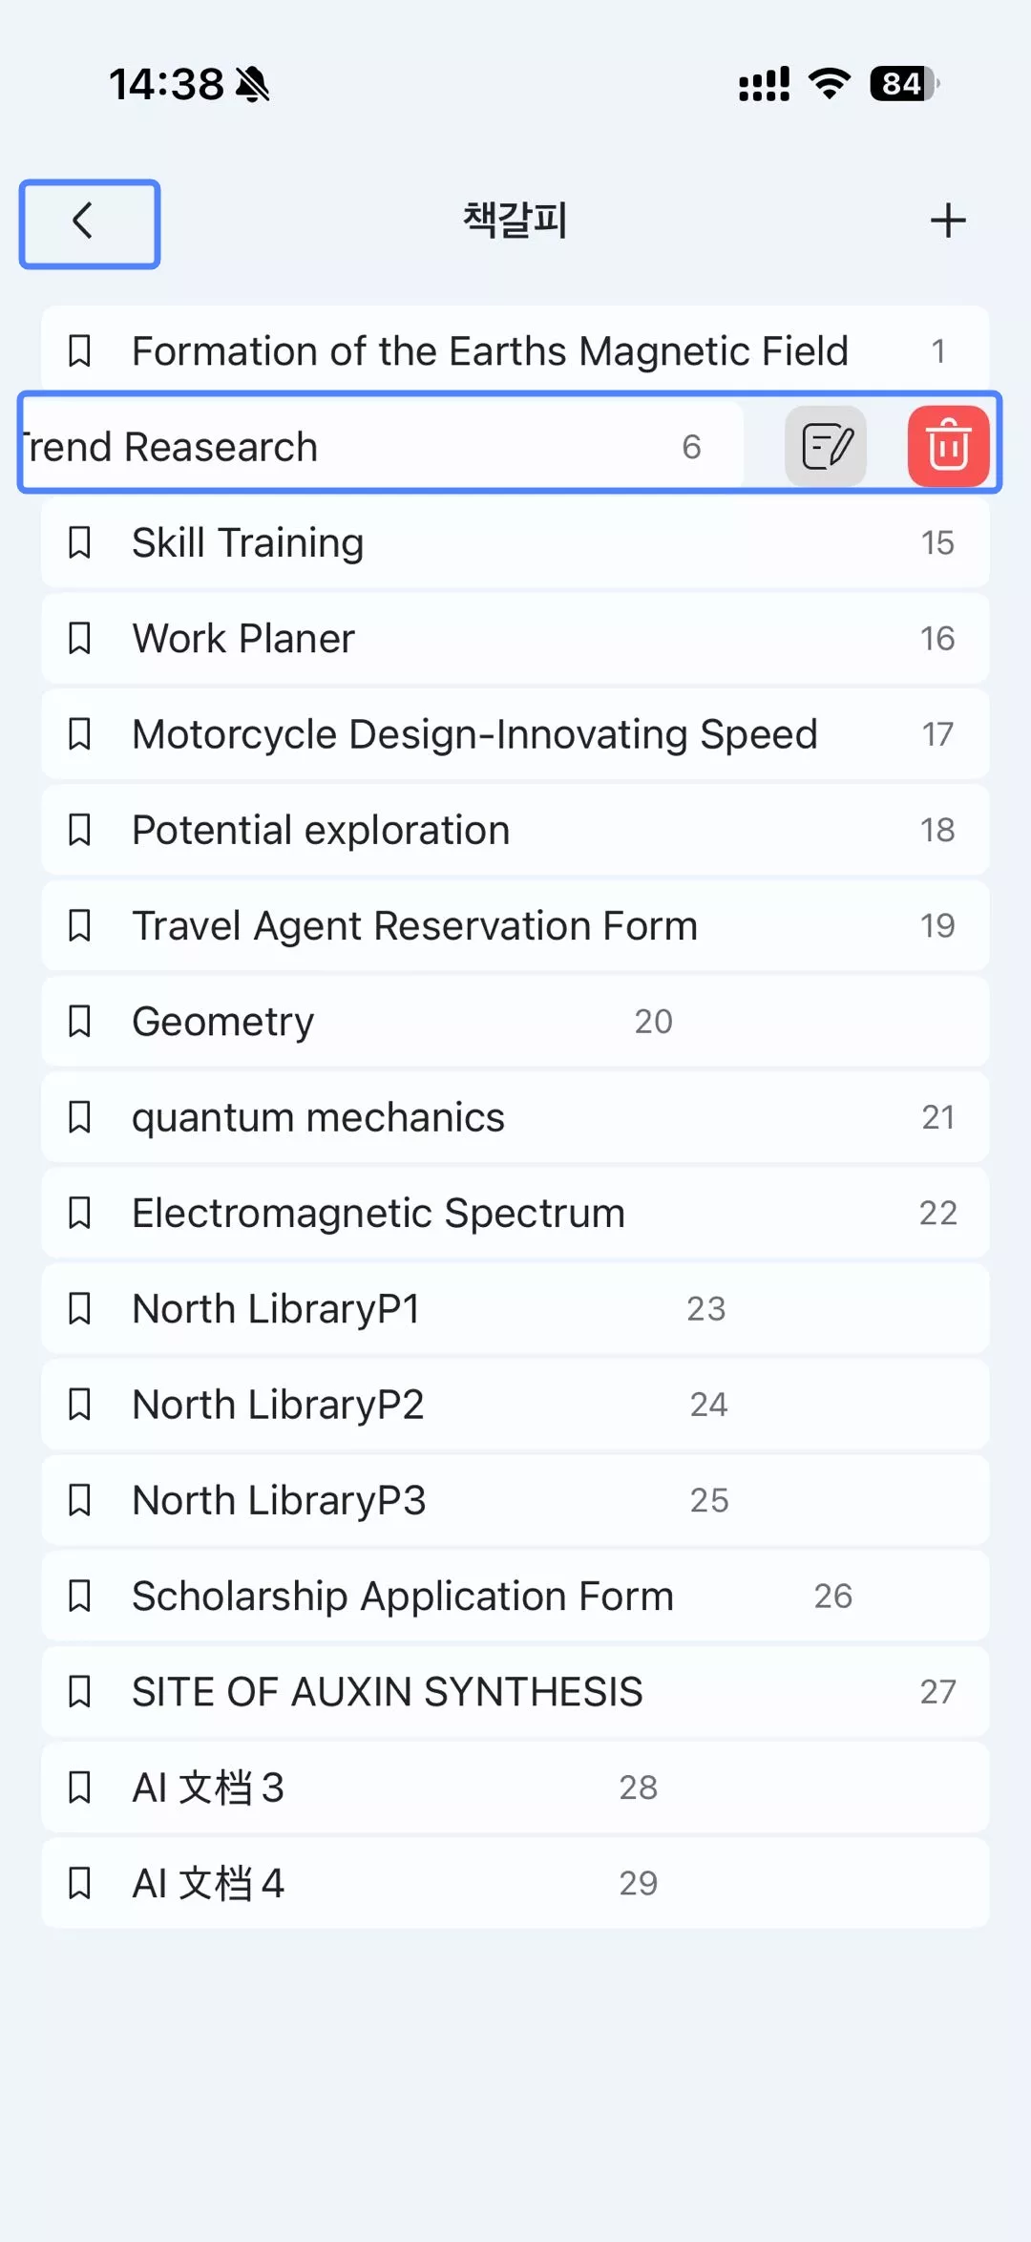The image size is (1031, 2242).
Task: Select Electromagnetic Spectrum bookmark entry
Action: click(378, 1213)
